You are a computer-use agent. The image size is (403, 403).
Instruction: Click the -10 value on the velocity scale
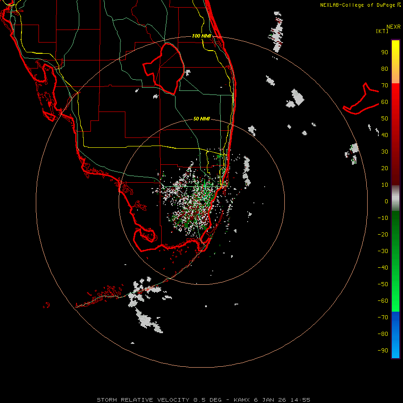tap(383, 218)
